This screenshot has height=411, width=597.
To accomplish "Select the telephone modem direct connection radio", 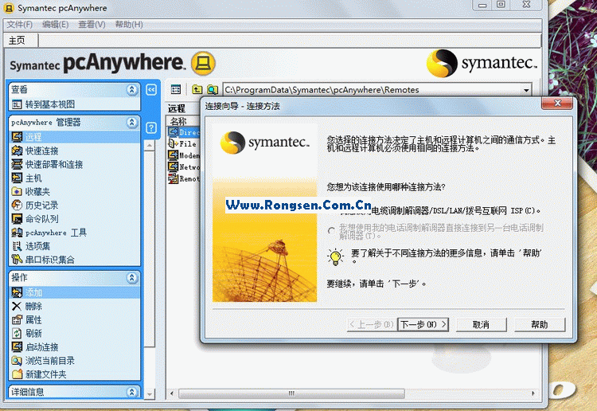I will click(x=332, y=231).
